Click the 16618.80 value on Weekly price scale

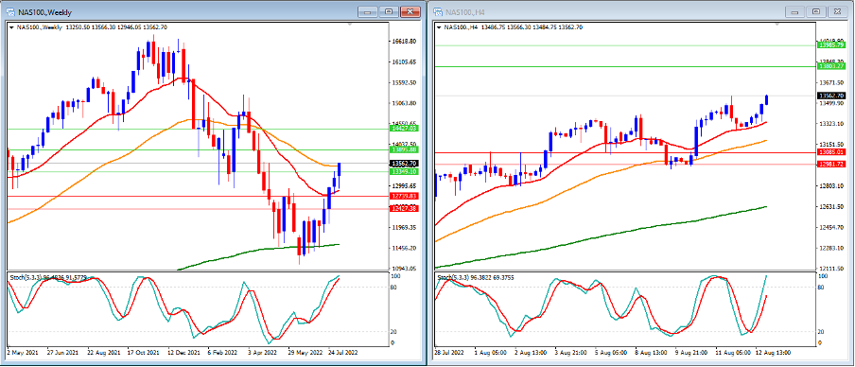pyautogui.click(x=404, y=42)
